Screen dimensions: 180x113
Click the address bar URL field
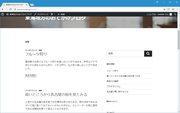(x=89, y=9)
